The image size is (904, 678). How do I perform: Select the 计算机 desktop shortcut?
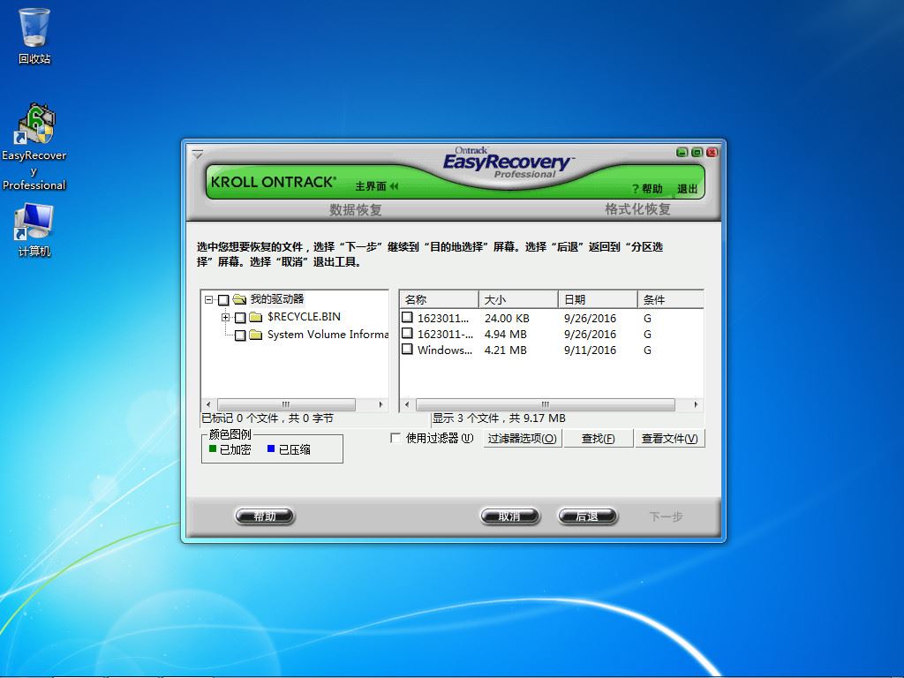click(x=34, y=230)
